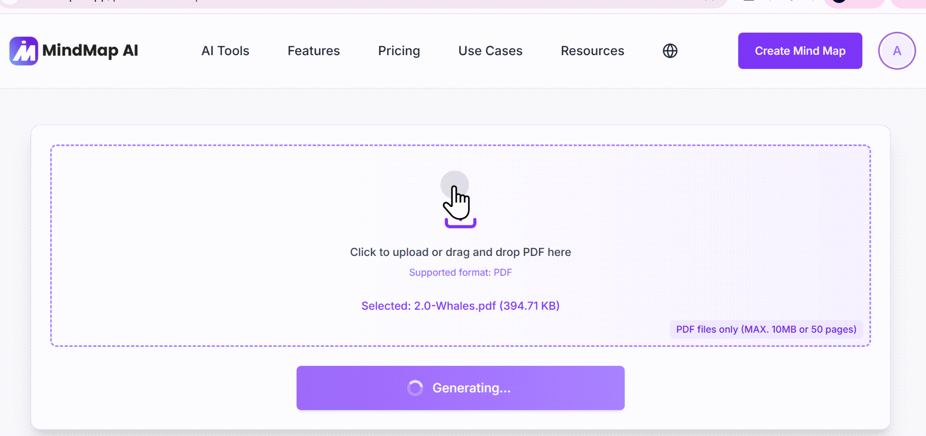
Task: Click the Create Mind Map button
Action: 800,51
